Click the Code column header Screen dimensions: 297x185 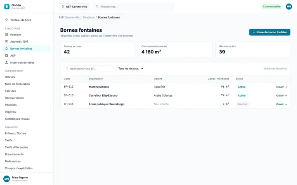(67, 79)
